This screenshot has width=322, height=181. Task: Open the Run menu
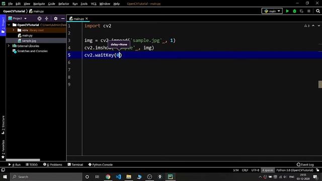click(75, 4)
